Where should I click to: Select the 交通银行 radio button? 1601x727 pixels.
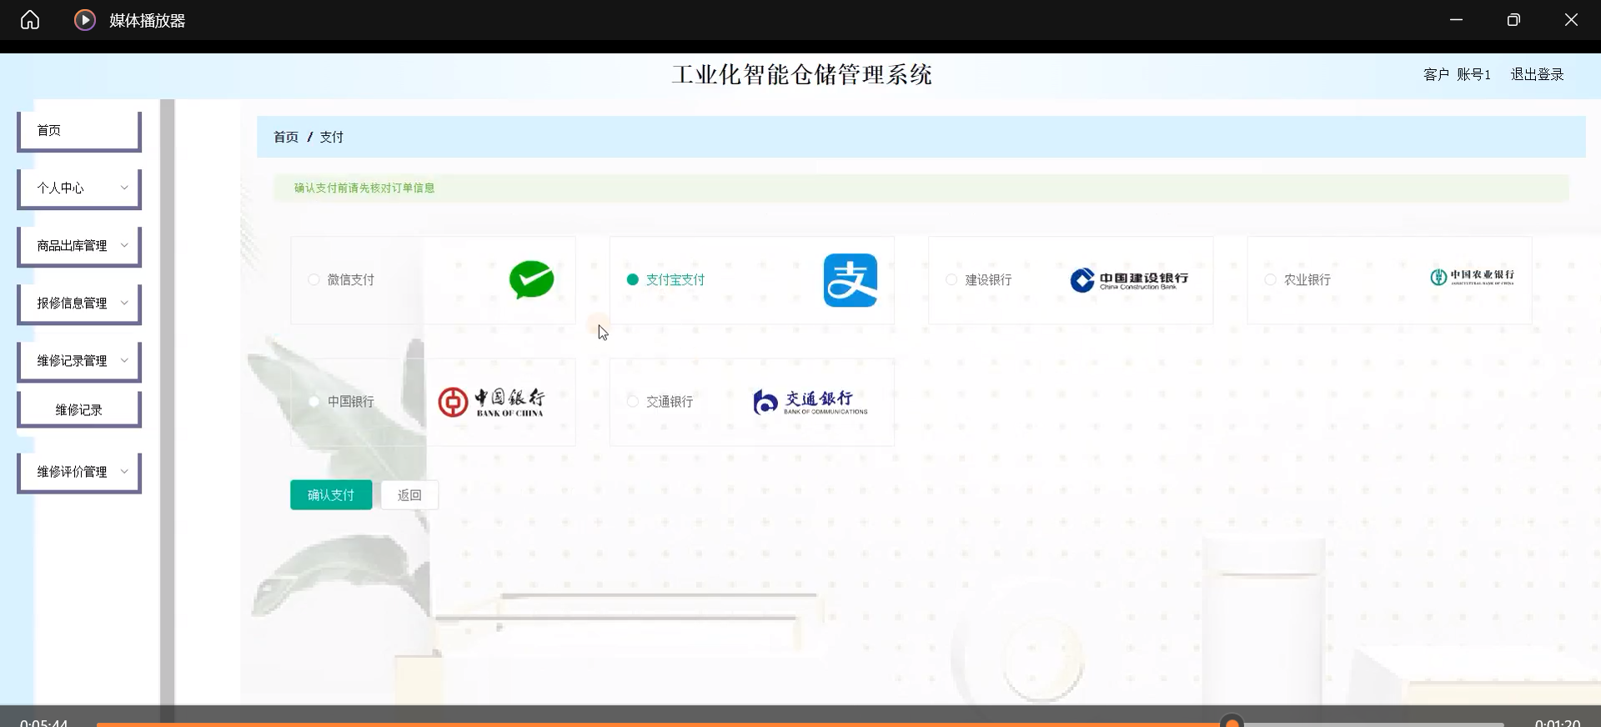[632, 401]
